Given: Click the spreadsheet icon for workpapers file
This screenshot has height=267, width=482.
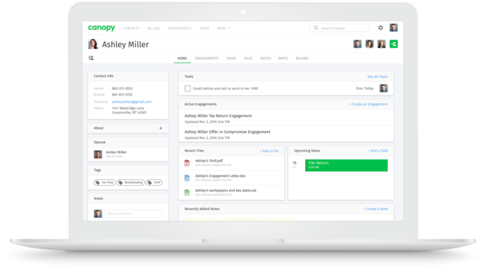Looking at the screenshot, I should click(x=187, y=192).
